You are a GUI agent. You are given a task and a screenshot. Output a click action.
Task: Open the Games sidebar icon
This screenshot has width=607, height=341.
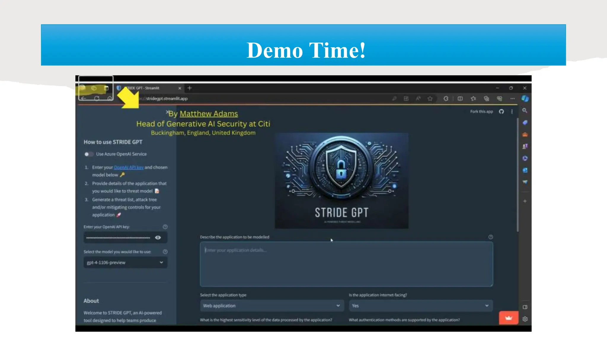pos(525,146)
